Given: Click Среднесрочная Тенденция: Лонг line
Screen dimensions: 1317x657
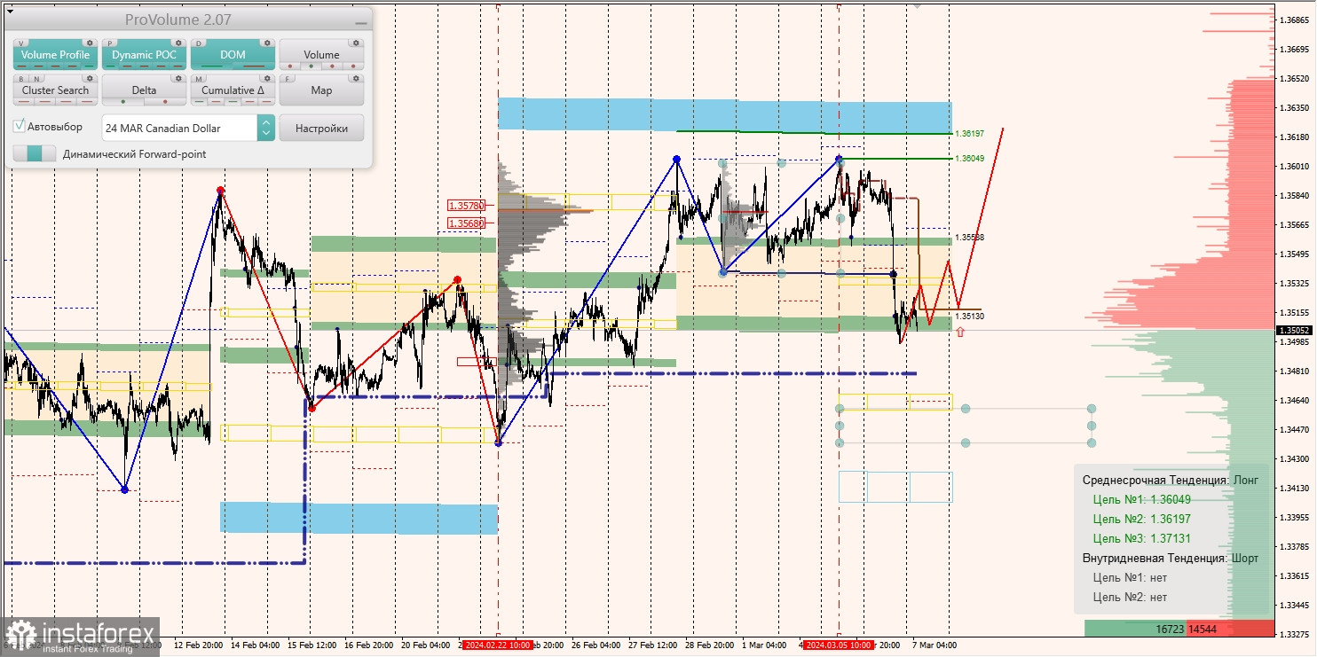Looking at the screenshot, I should pyautogui.click(x=1171, y=480).
